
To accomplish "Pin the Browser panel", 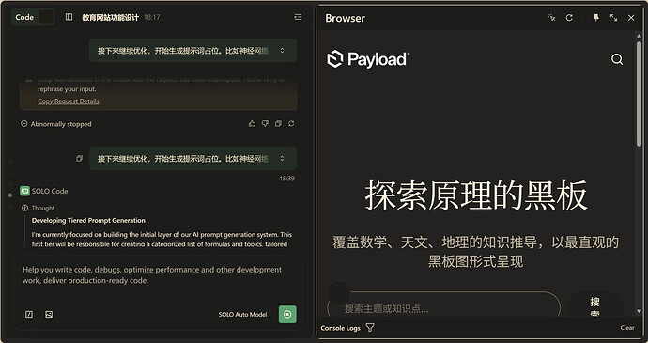I will [x=596, y=18].
